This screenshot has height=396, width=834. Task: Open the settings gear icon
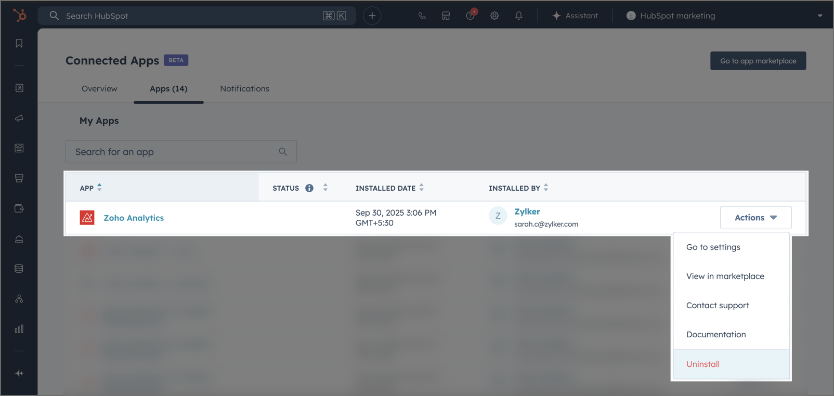494,16
